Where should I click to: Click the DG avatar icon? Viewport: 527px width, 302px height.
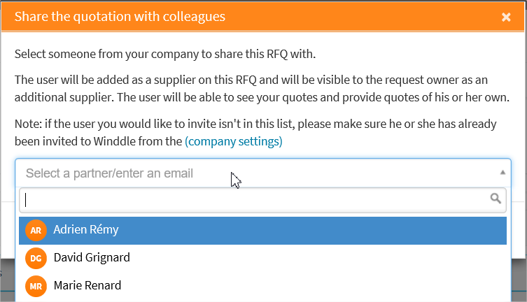click(35, 258)
